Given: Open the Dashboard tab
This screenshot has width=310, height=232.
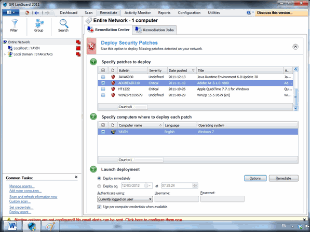Looking at the screenshot, I should click(x=69, y=12).
